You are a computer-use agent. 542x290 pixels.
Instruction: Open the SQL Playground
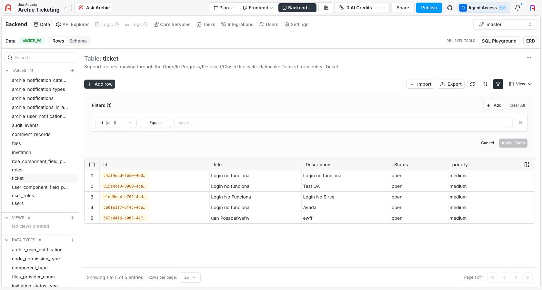pyautogui.click(x=499, y=41)
